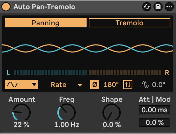The height and width of the screenshot is (134, 176).
Task: Click the Freq label
Action: (67, 100)
